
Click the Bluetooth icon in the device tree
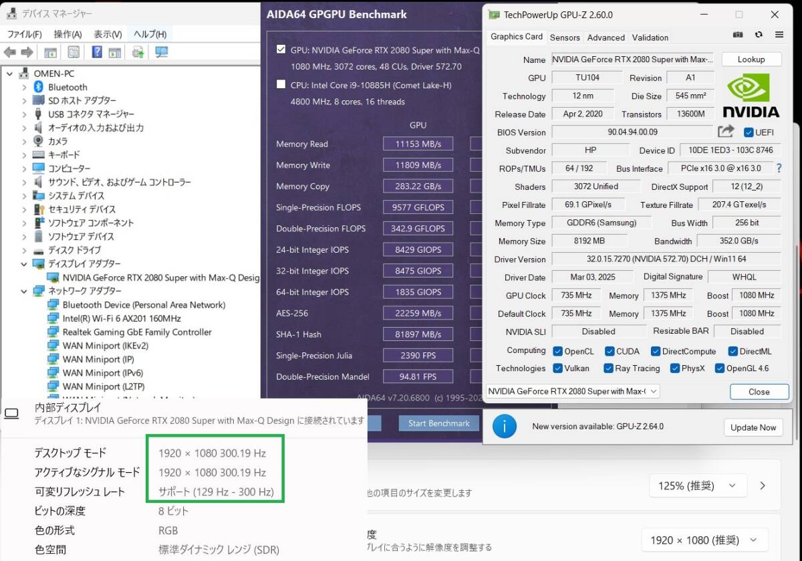point(39,87)
